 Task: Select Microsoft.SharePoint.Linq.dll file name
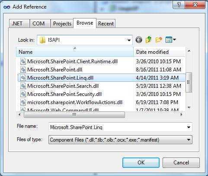(61, 78)
